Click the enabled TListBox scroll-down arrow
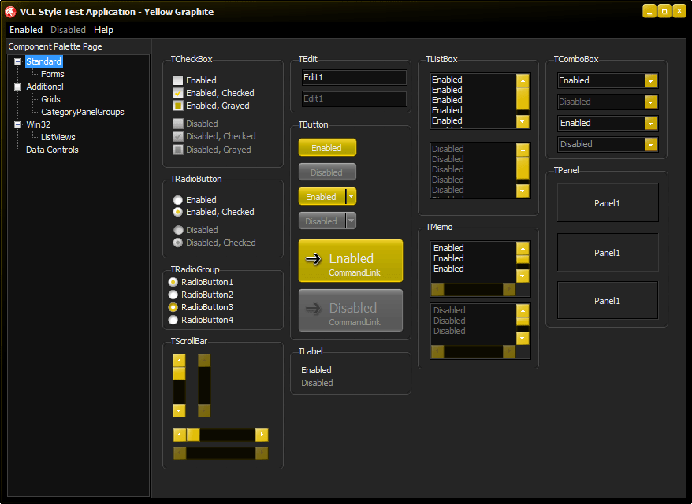 click(x=523, y=121)
